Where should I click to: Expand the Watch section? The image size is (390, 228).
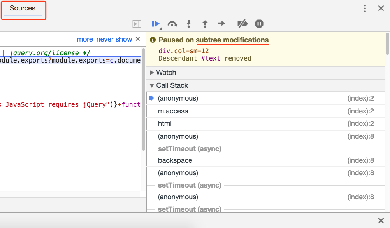pyautogui.click(x=166, y=73)
